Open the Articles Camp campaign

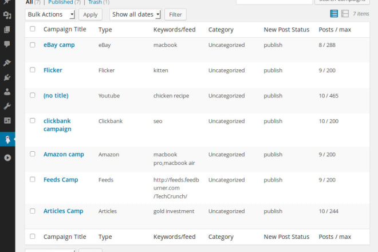pos(64,211)
